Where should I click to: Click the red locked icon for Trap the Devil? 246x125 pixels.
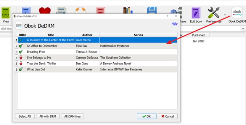coord(21,64)
